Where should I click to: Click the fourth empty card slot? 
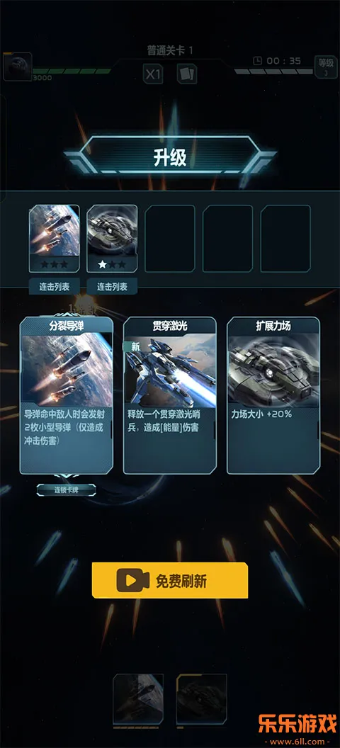click(x=227, y=239)
